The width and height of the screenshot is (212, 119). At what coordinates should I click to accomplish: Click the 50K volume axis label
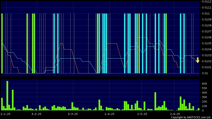pos(205,88)
